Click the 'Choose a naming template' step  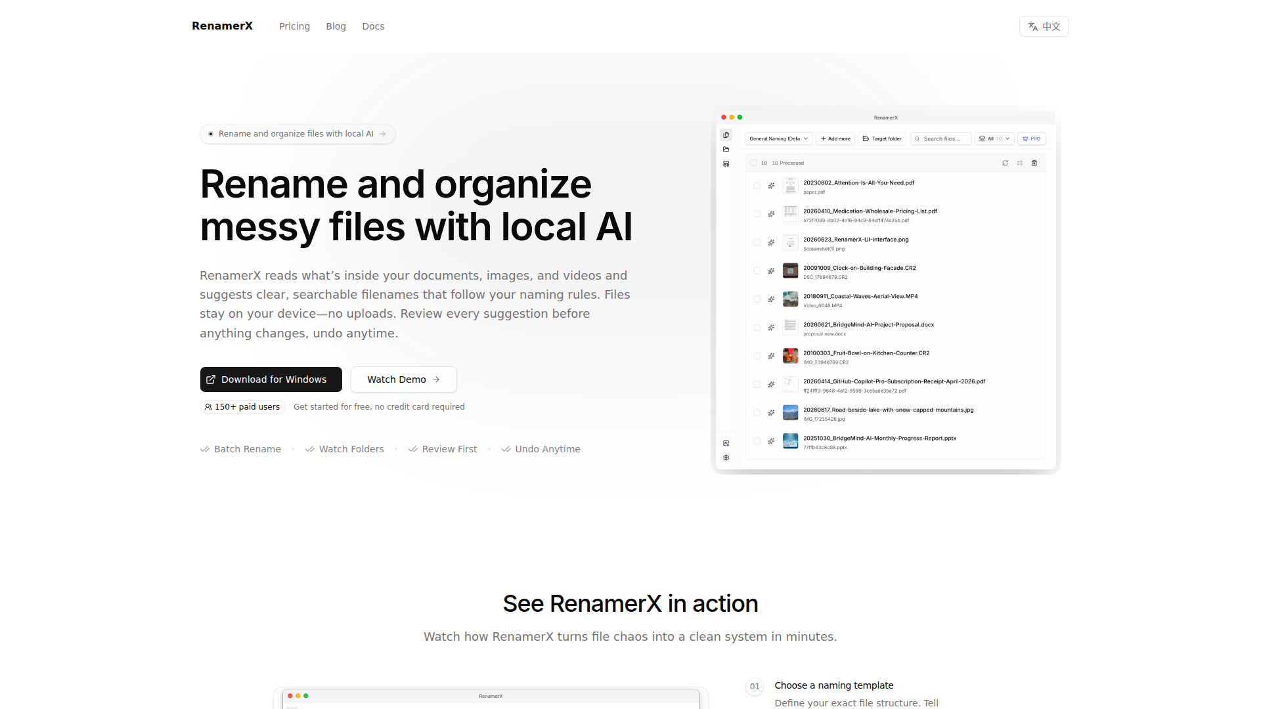[x=834, y=685]
